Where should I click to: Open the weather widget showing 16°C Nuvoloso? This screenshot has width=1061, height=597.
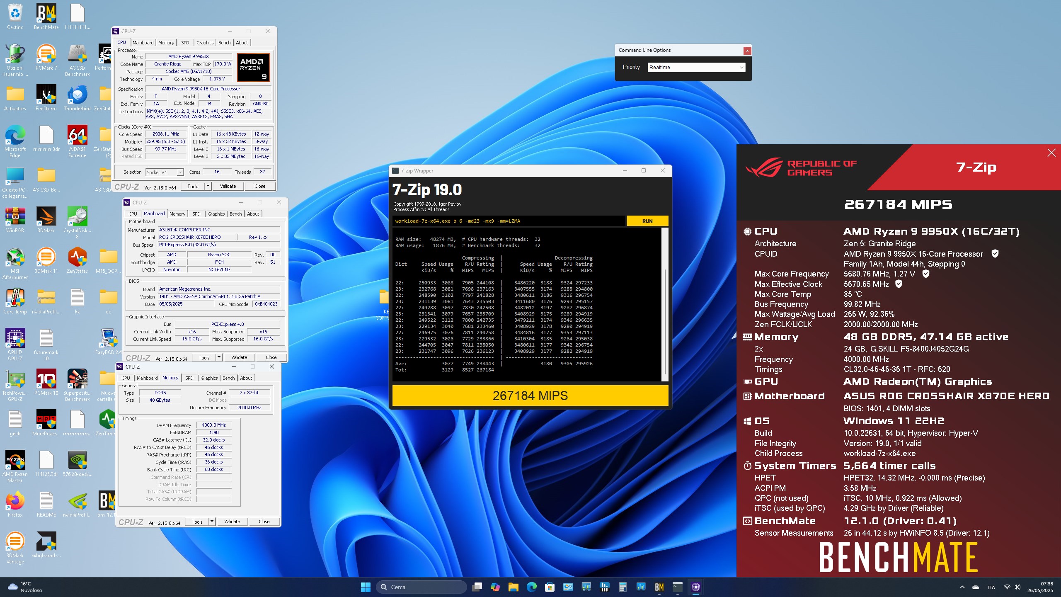(x=26, y=587)
